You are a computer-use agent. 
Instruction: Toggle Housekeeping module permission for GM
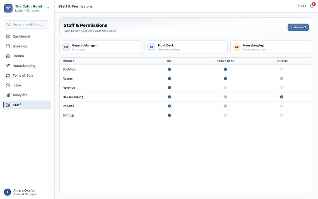(169, 97)
